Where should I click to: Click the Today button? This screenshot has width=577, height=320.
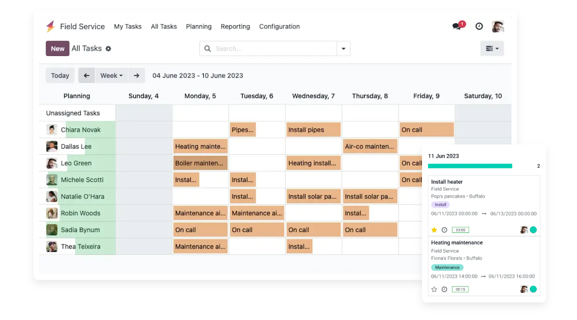point(60,75)
